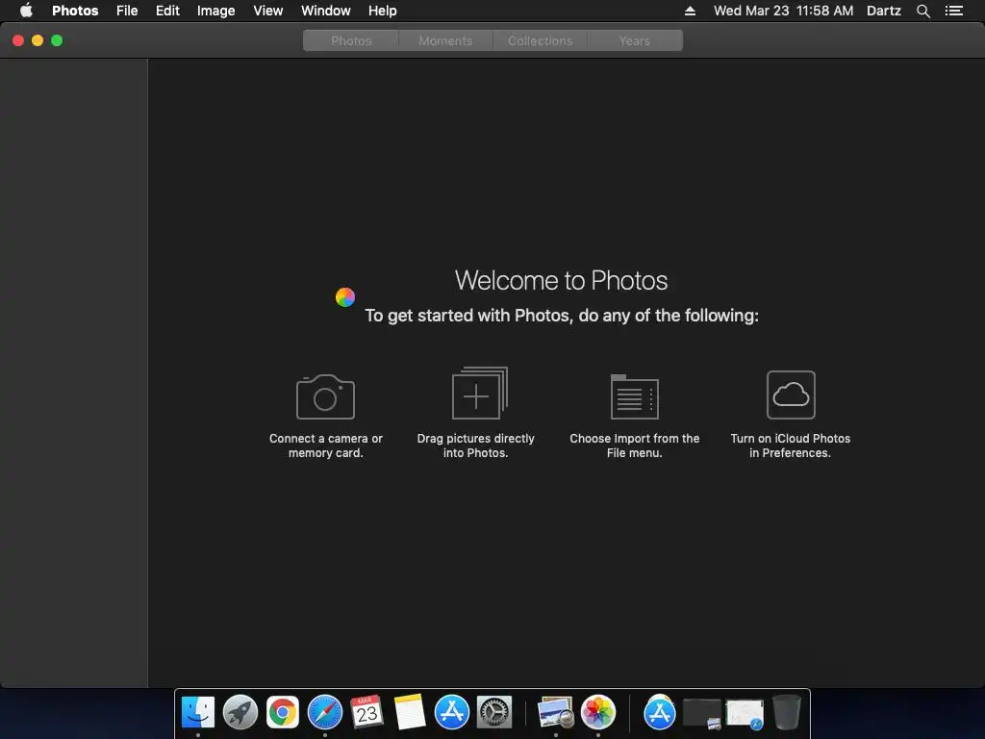Click 'Drag pictures directly into Photos.' text
985x739 pixels.
tap(475, 446)
